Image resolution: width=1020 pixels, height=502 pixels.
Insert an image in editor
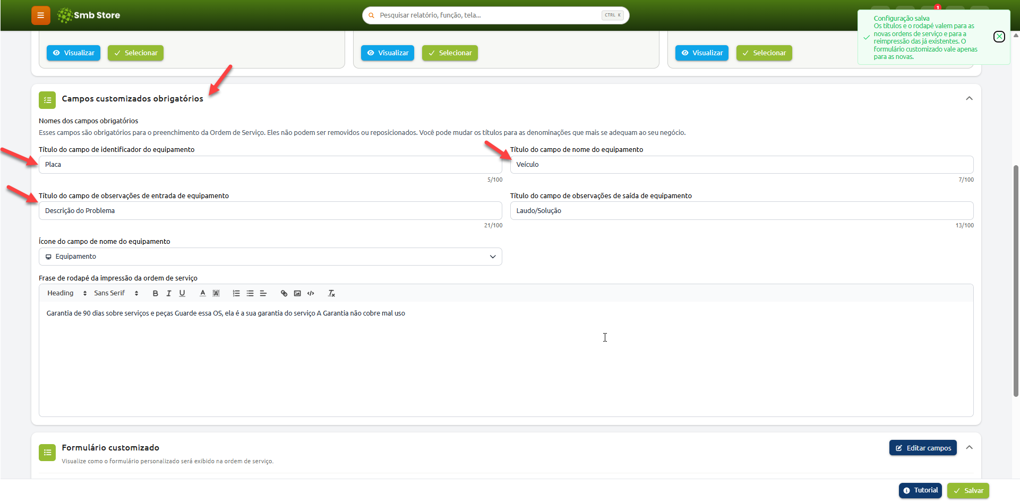point(297,293)
